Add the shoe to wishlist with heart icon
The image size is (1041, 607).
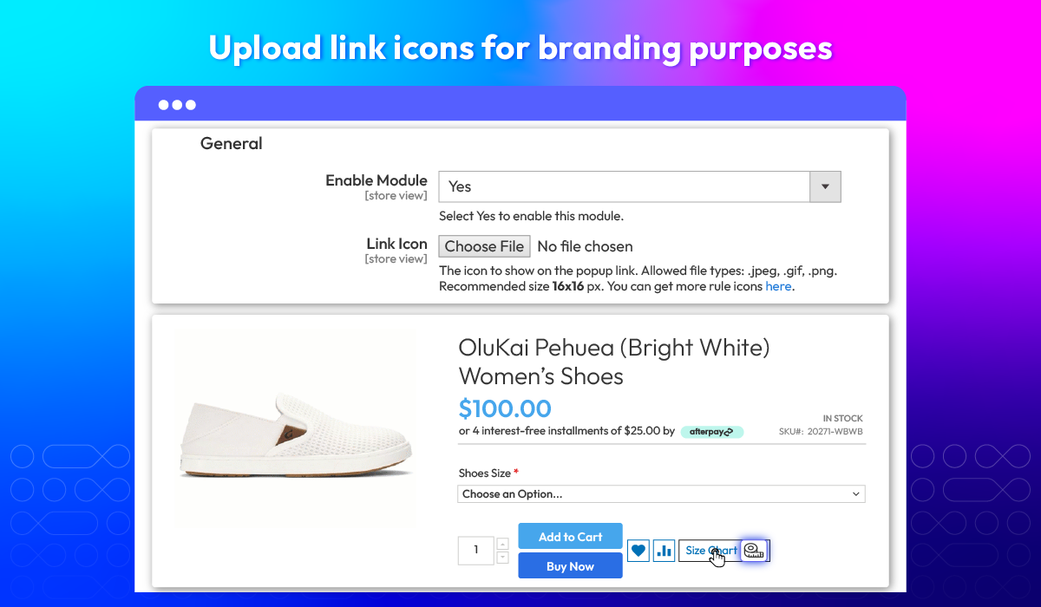pyautogui.click(x=638, y=550)
